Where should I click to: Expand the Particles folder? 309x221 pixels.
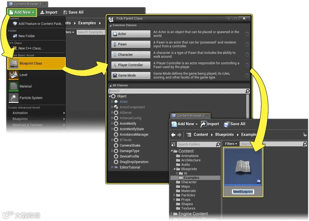click(x=174, y=195)
